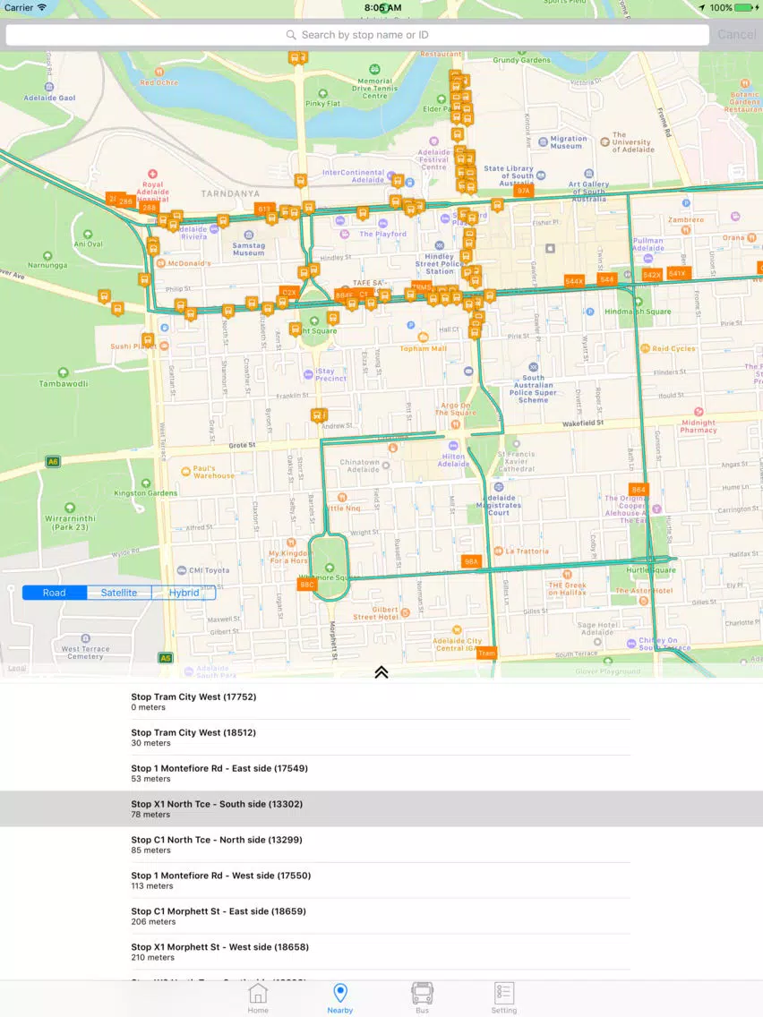Tap the C2X route marker

pyautogui.click(x=288, y=293)
